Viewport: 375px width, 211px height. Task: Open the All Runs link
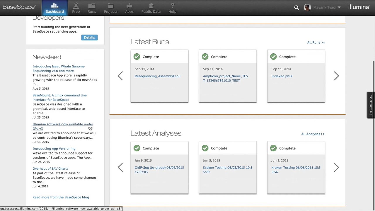tap(316, 42)
